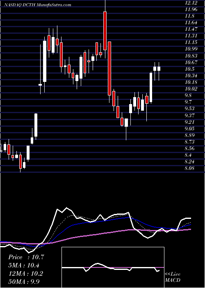Click the 8.56 price axis label

[190, 149]
